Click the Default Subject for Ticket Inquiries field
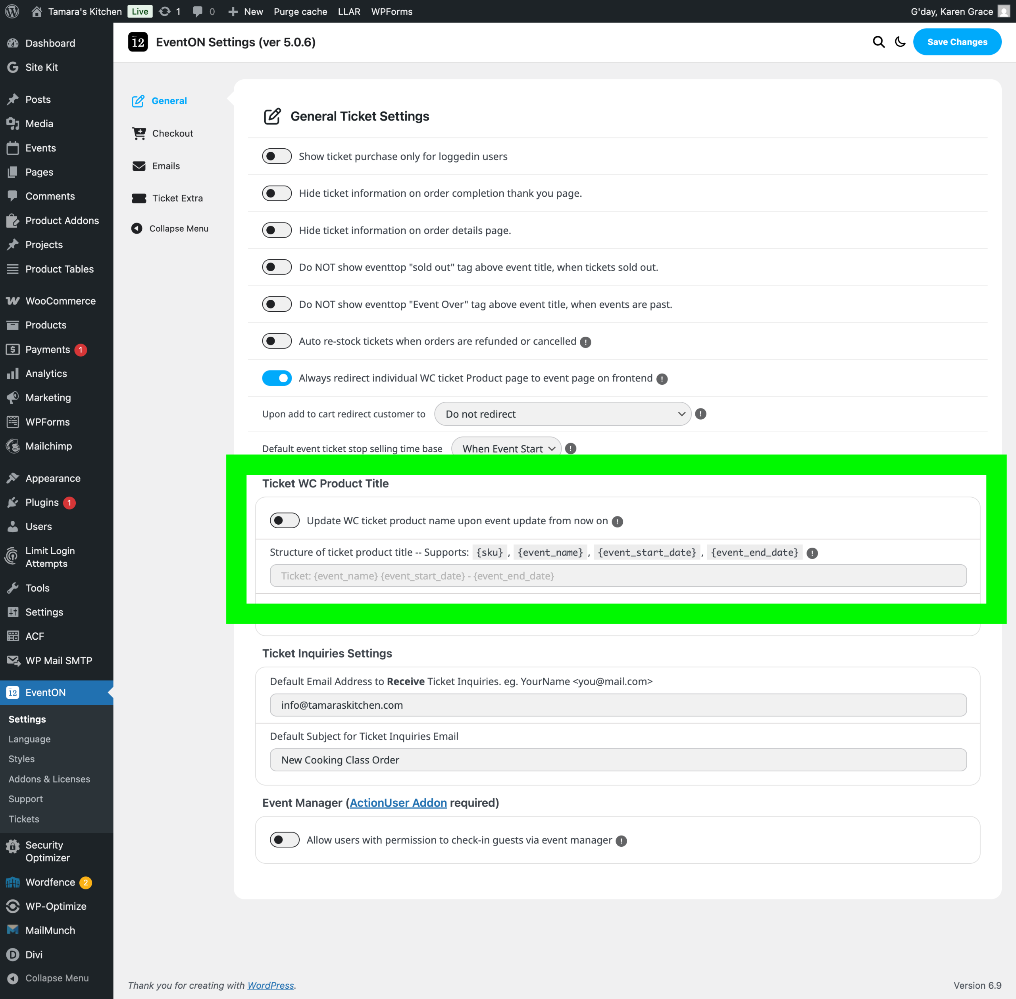 618,760
